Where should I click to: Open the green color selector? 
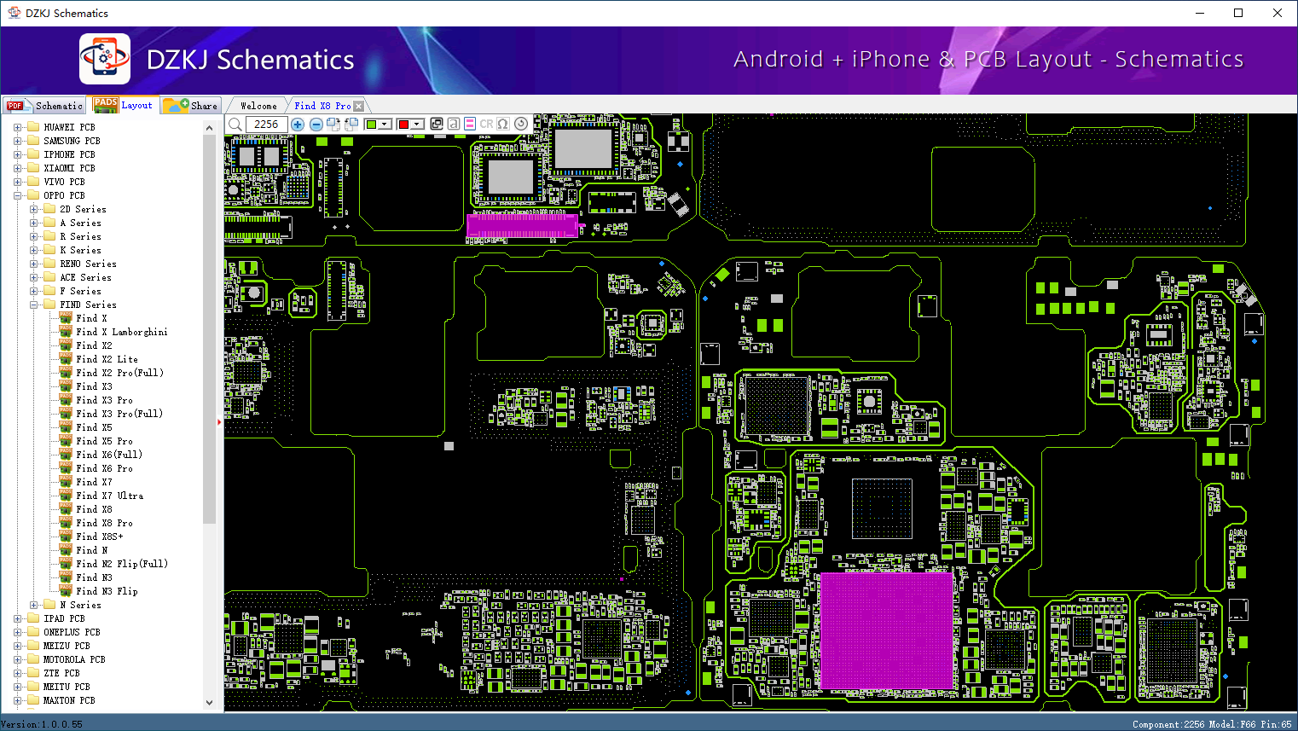(378, 125)
